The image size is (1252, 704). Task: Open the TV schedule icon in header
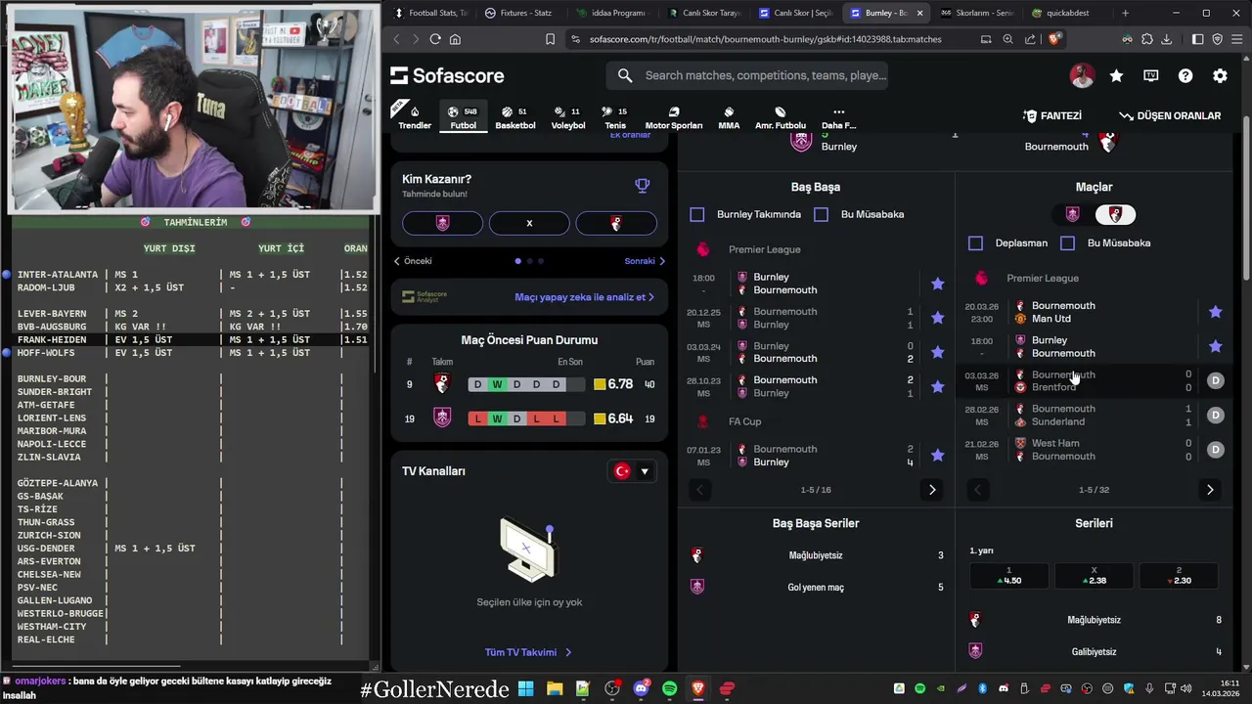(x=1151, y=76)
